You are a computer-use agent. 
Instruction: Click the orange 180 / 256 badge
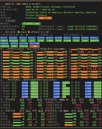tap(45, 18)
